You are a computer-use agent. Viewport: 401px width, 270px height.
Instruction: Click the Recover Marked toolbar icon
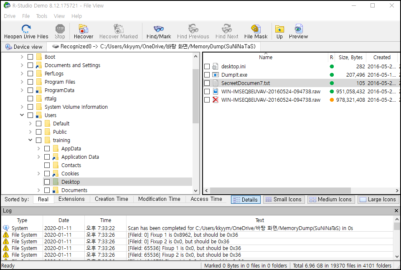[118, 29]
